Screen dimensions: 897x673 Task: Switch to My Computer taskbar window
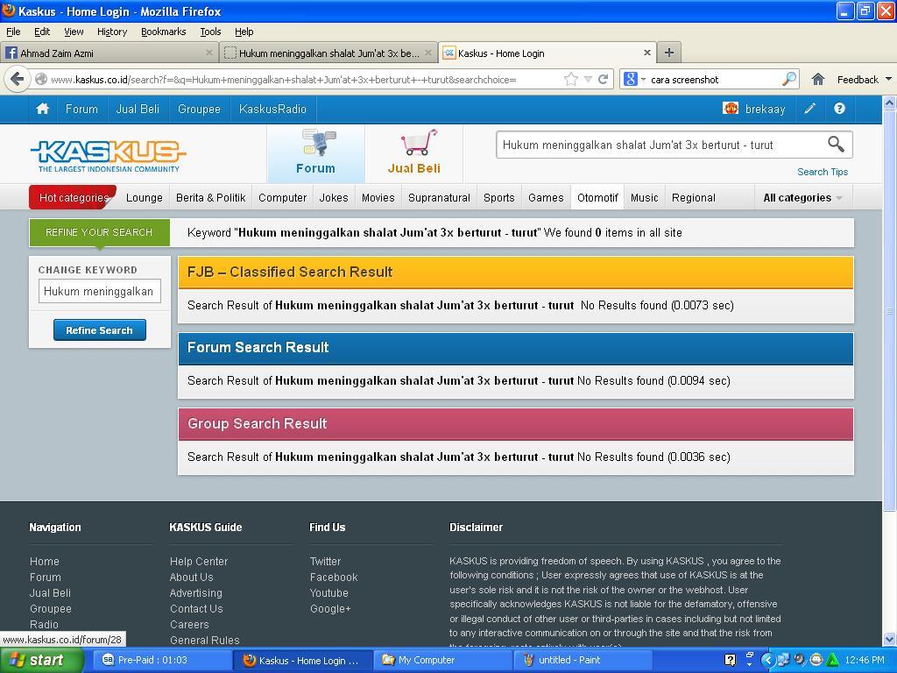click(x=443, y=661)
